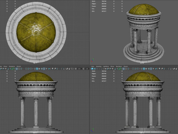Toggle Use Default Material in lower-right panel

[146, 68]
